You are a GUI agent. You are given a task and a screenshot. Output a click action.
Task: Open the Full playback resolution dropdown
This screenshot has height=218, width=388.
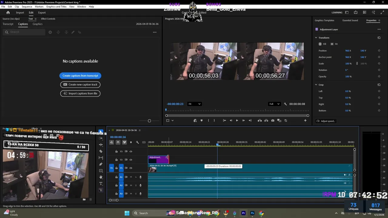click(x=274, y=104)
